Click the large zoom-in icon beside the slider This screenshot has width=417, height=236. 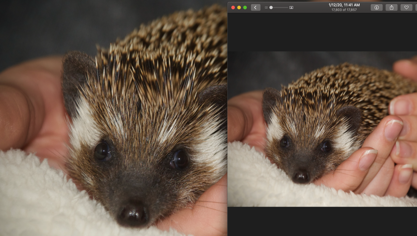click(x=291, y=7)
